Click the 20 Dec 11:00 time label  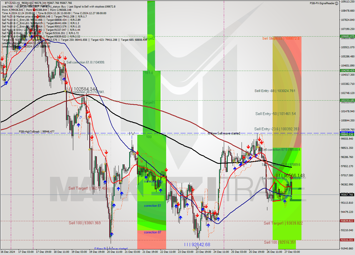[x=114, y=252]
